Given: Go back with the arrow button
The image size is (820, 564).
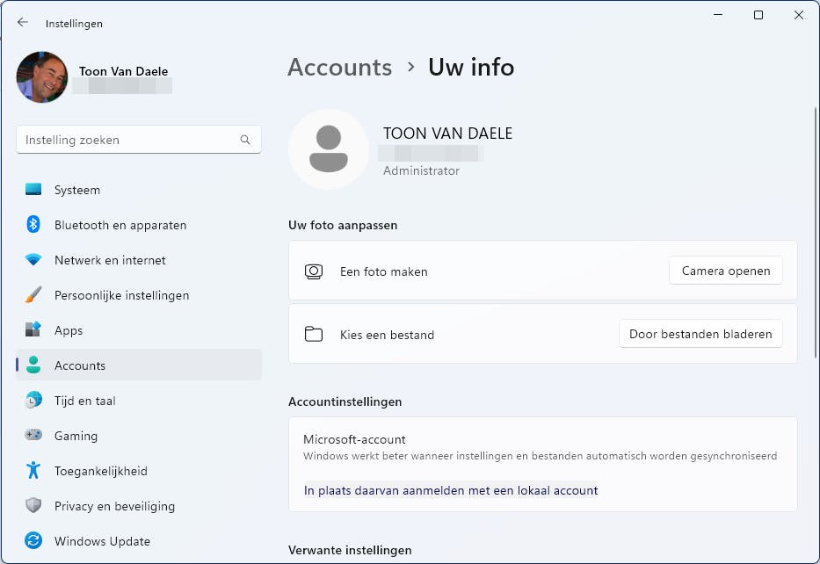Looking at the screenshot, I should (23, 23).
